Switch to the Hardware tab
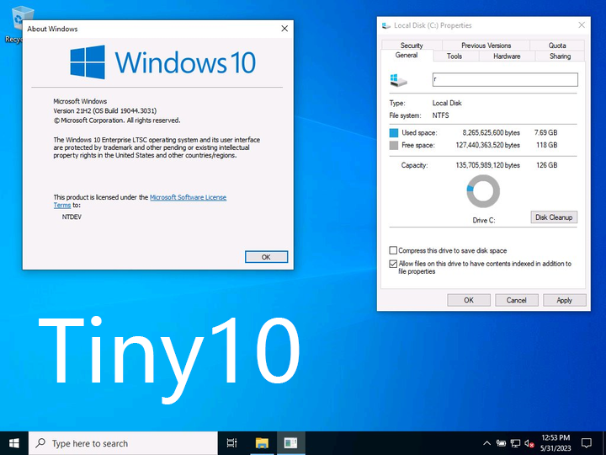The height and width of the screenshot is (455, 606). [x=507, y=56]
